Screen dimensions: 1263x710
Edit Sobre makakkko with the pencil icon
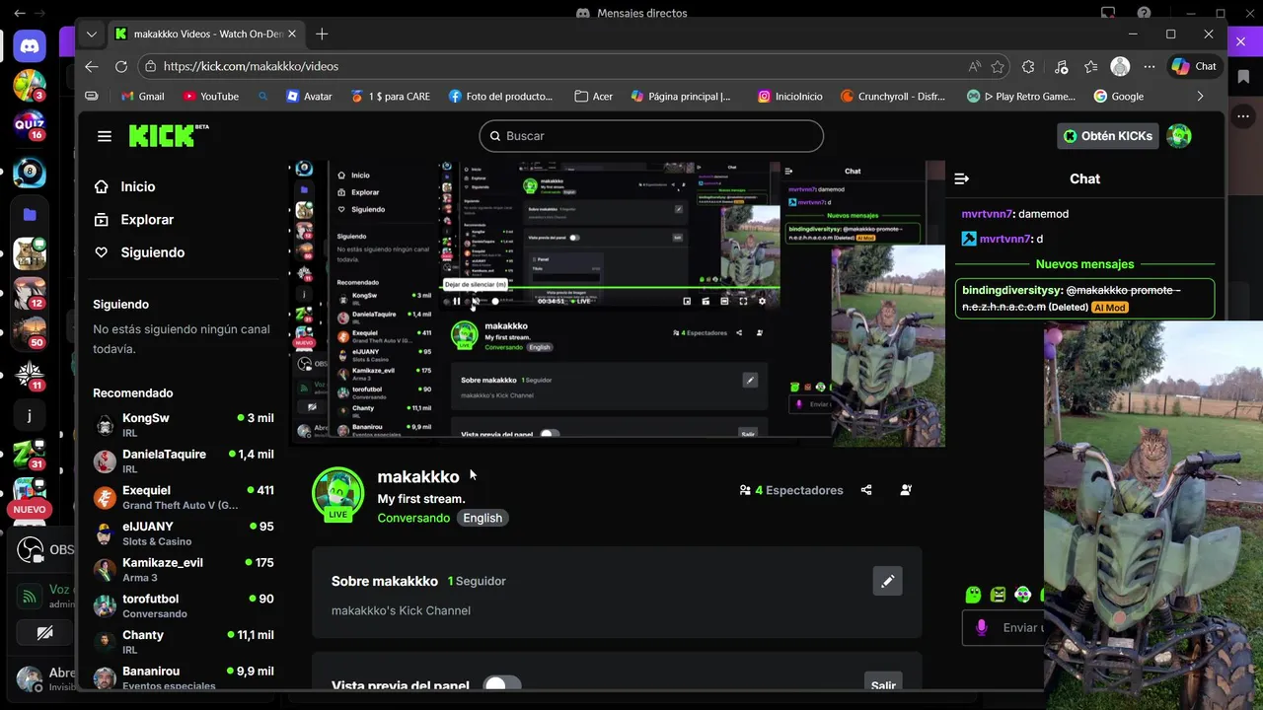tap(887, 581)
